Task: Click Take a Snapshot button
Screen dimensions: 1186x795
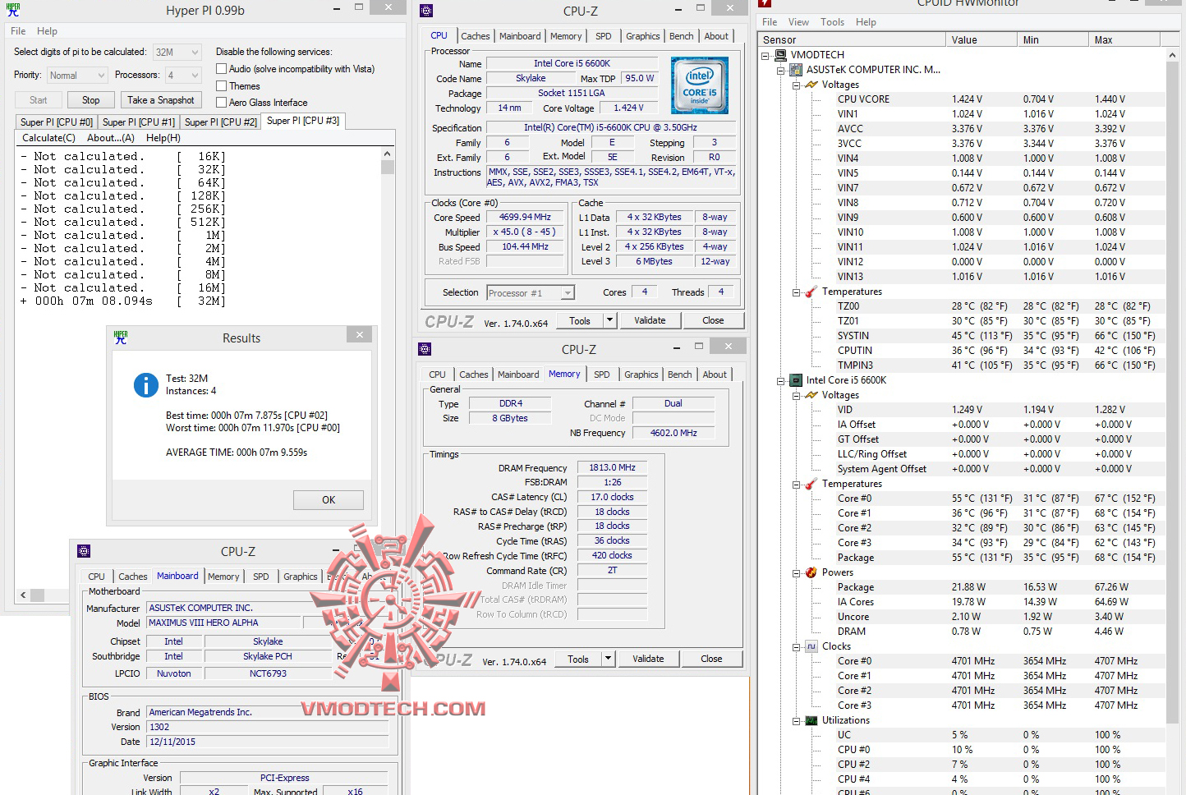Action: pyautogui.click(x=161, y=100)
